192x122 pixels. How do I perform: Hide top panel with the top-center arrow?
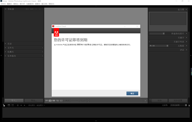[x=96, y=6]
